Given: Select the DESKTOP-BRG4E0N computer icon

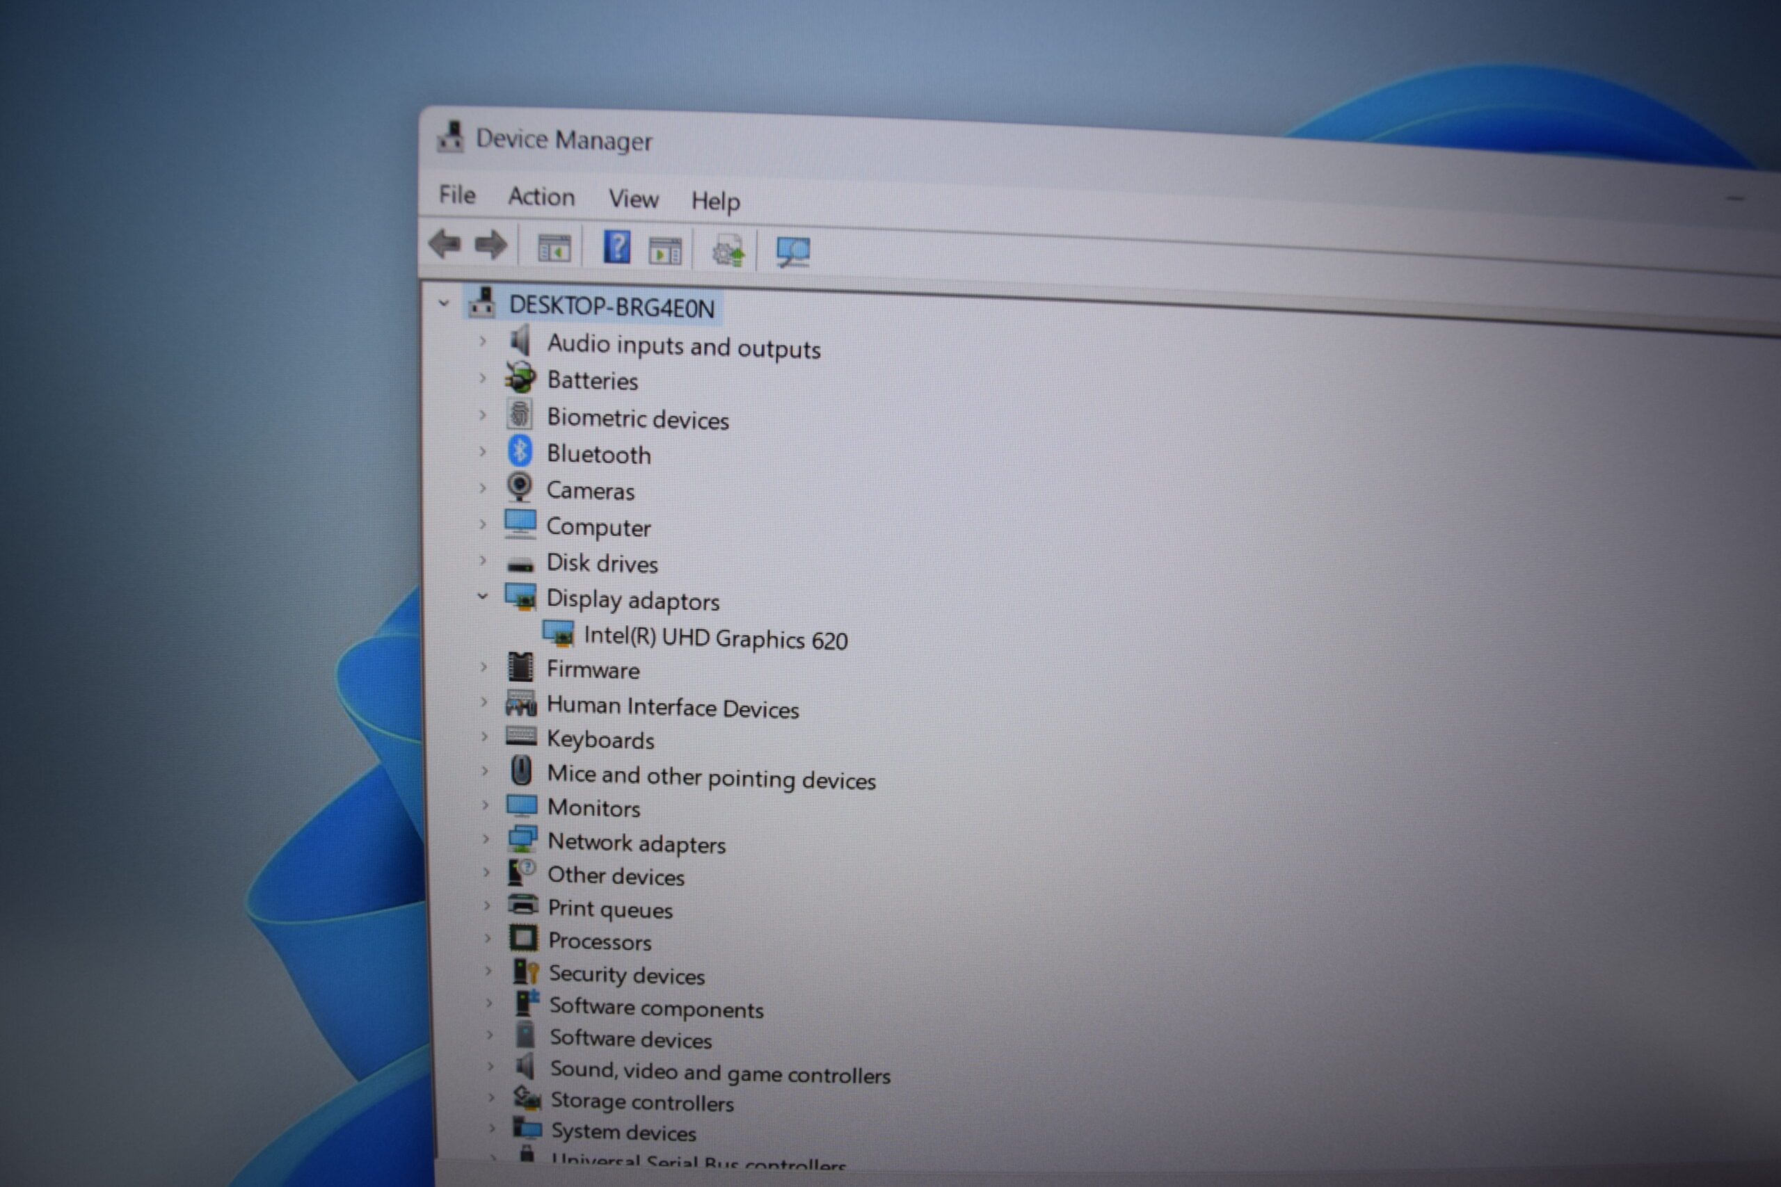Looking at the screenshot, I should pyautogui.click(x=482, y=302).
